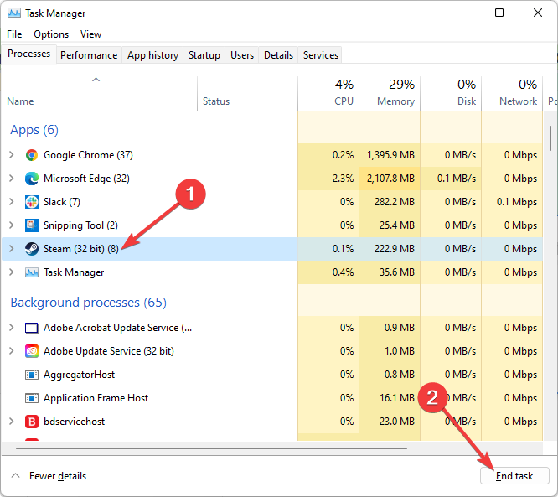Image resolution: width=558 pixels, height=497 pixels.
Task: Click the horizontal scrollbar thumb
Action: click(x=211, y=448)
